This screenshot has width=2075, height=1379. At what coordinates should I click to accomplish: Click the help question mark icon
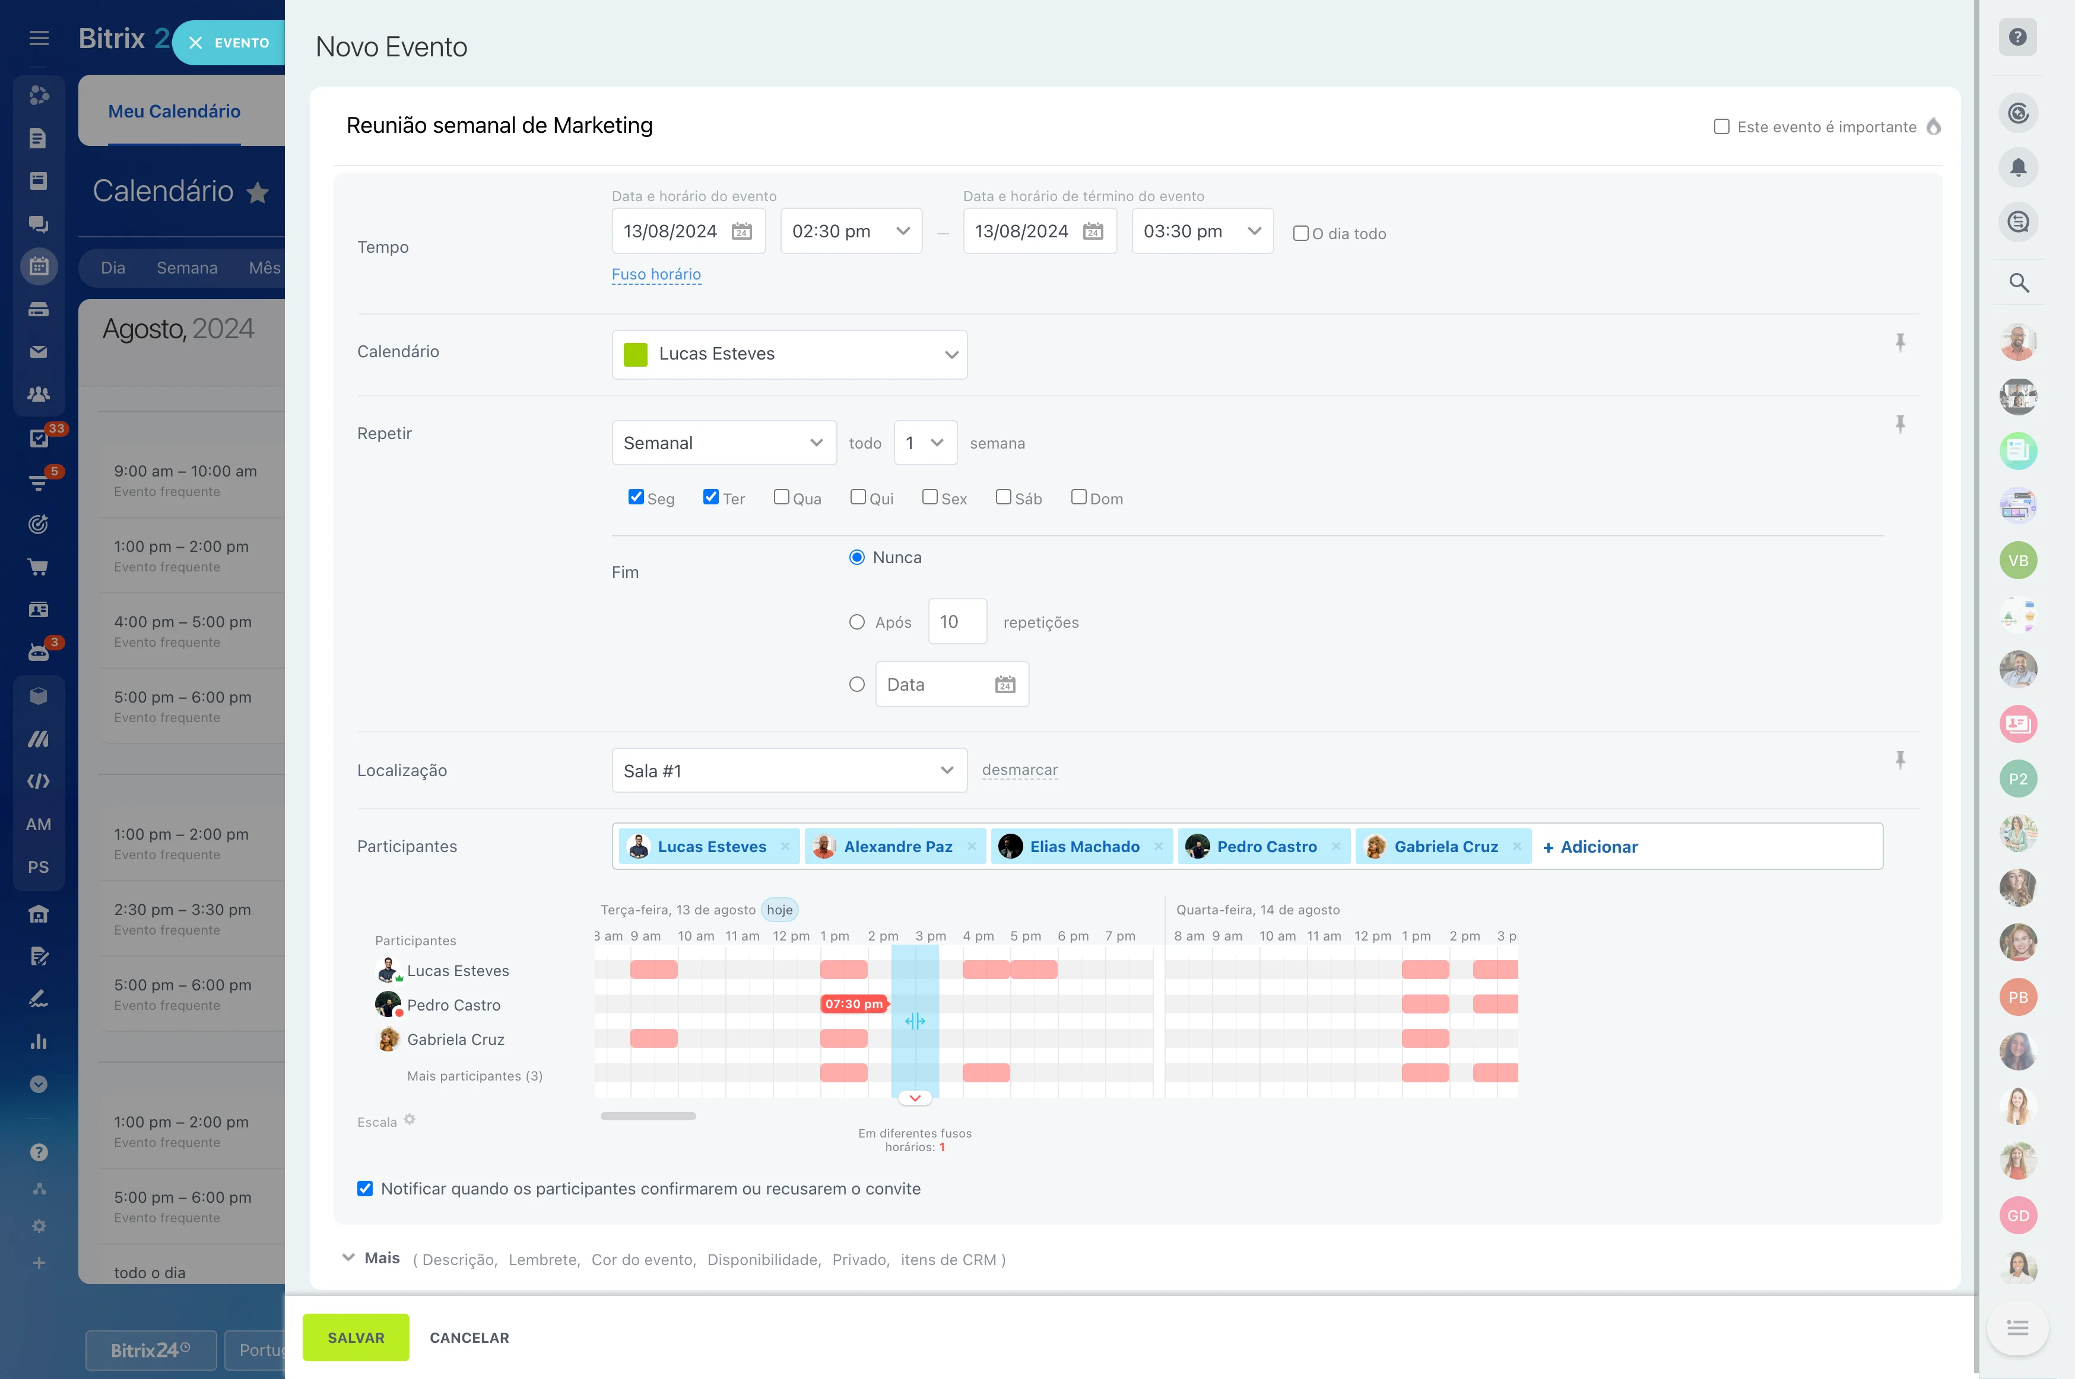tap(2018, 37)
